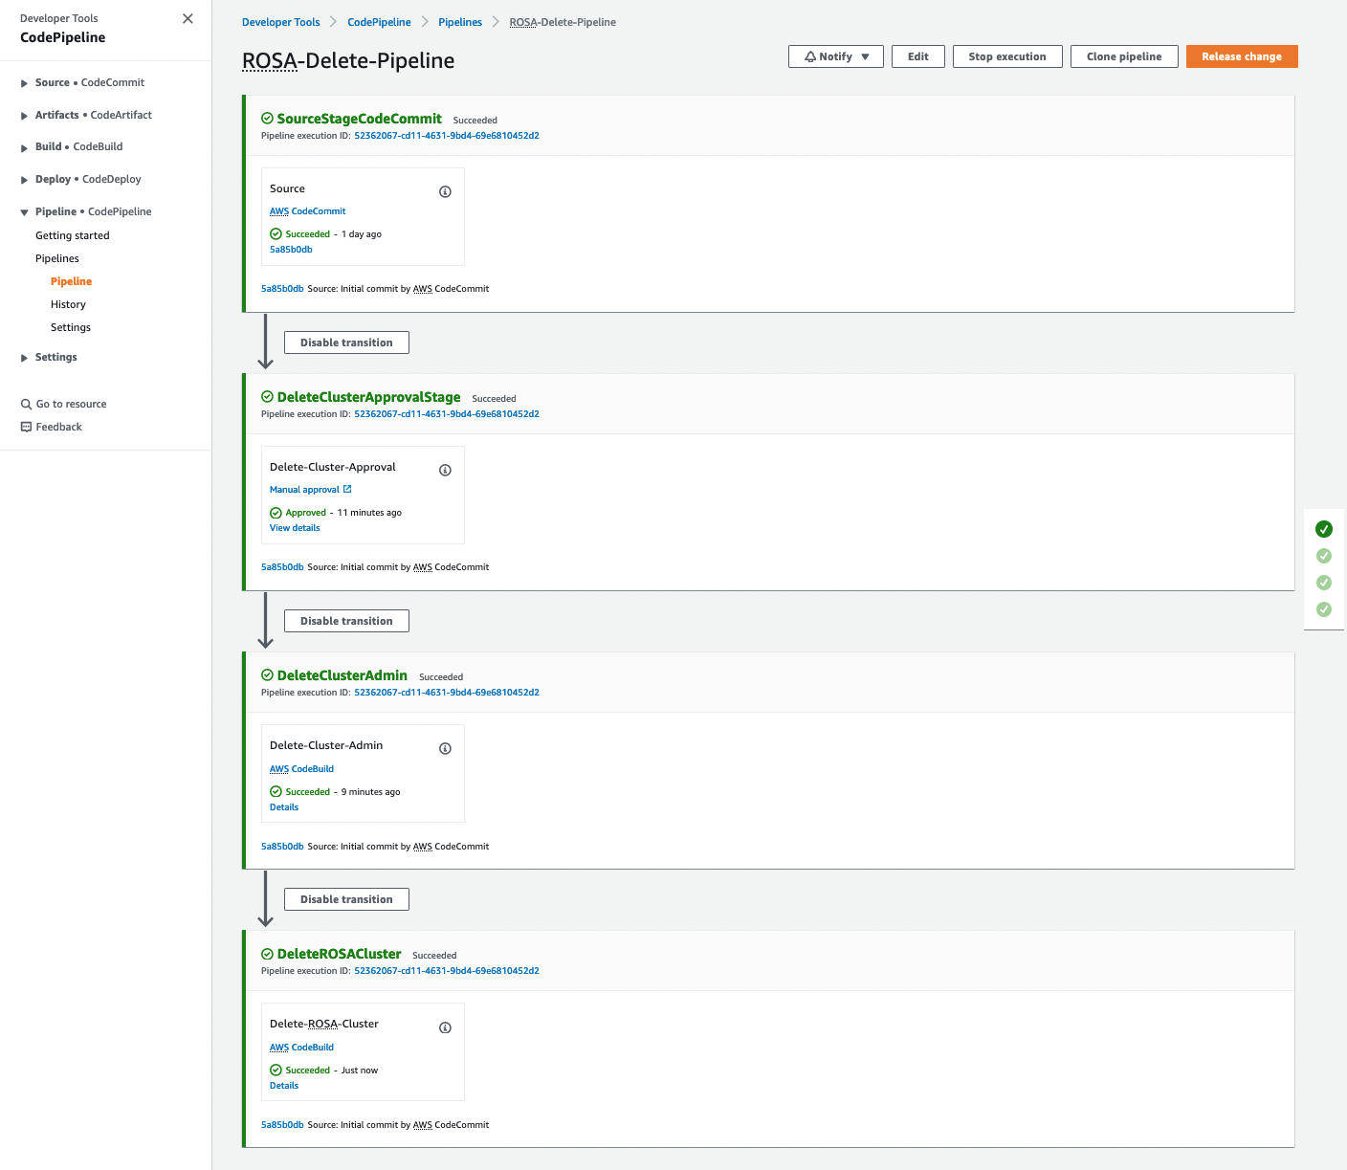Image resolution: width=1347 pixels, height=1170 pixels.
Task: Open 5a85b0db source revision below DeleteClusterAdmin
Action: coord(282,847)
